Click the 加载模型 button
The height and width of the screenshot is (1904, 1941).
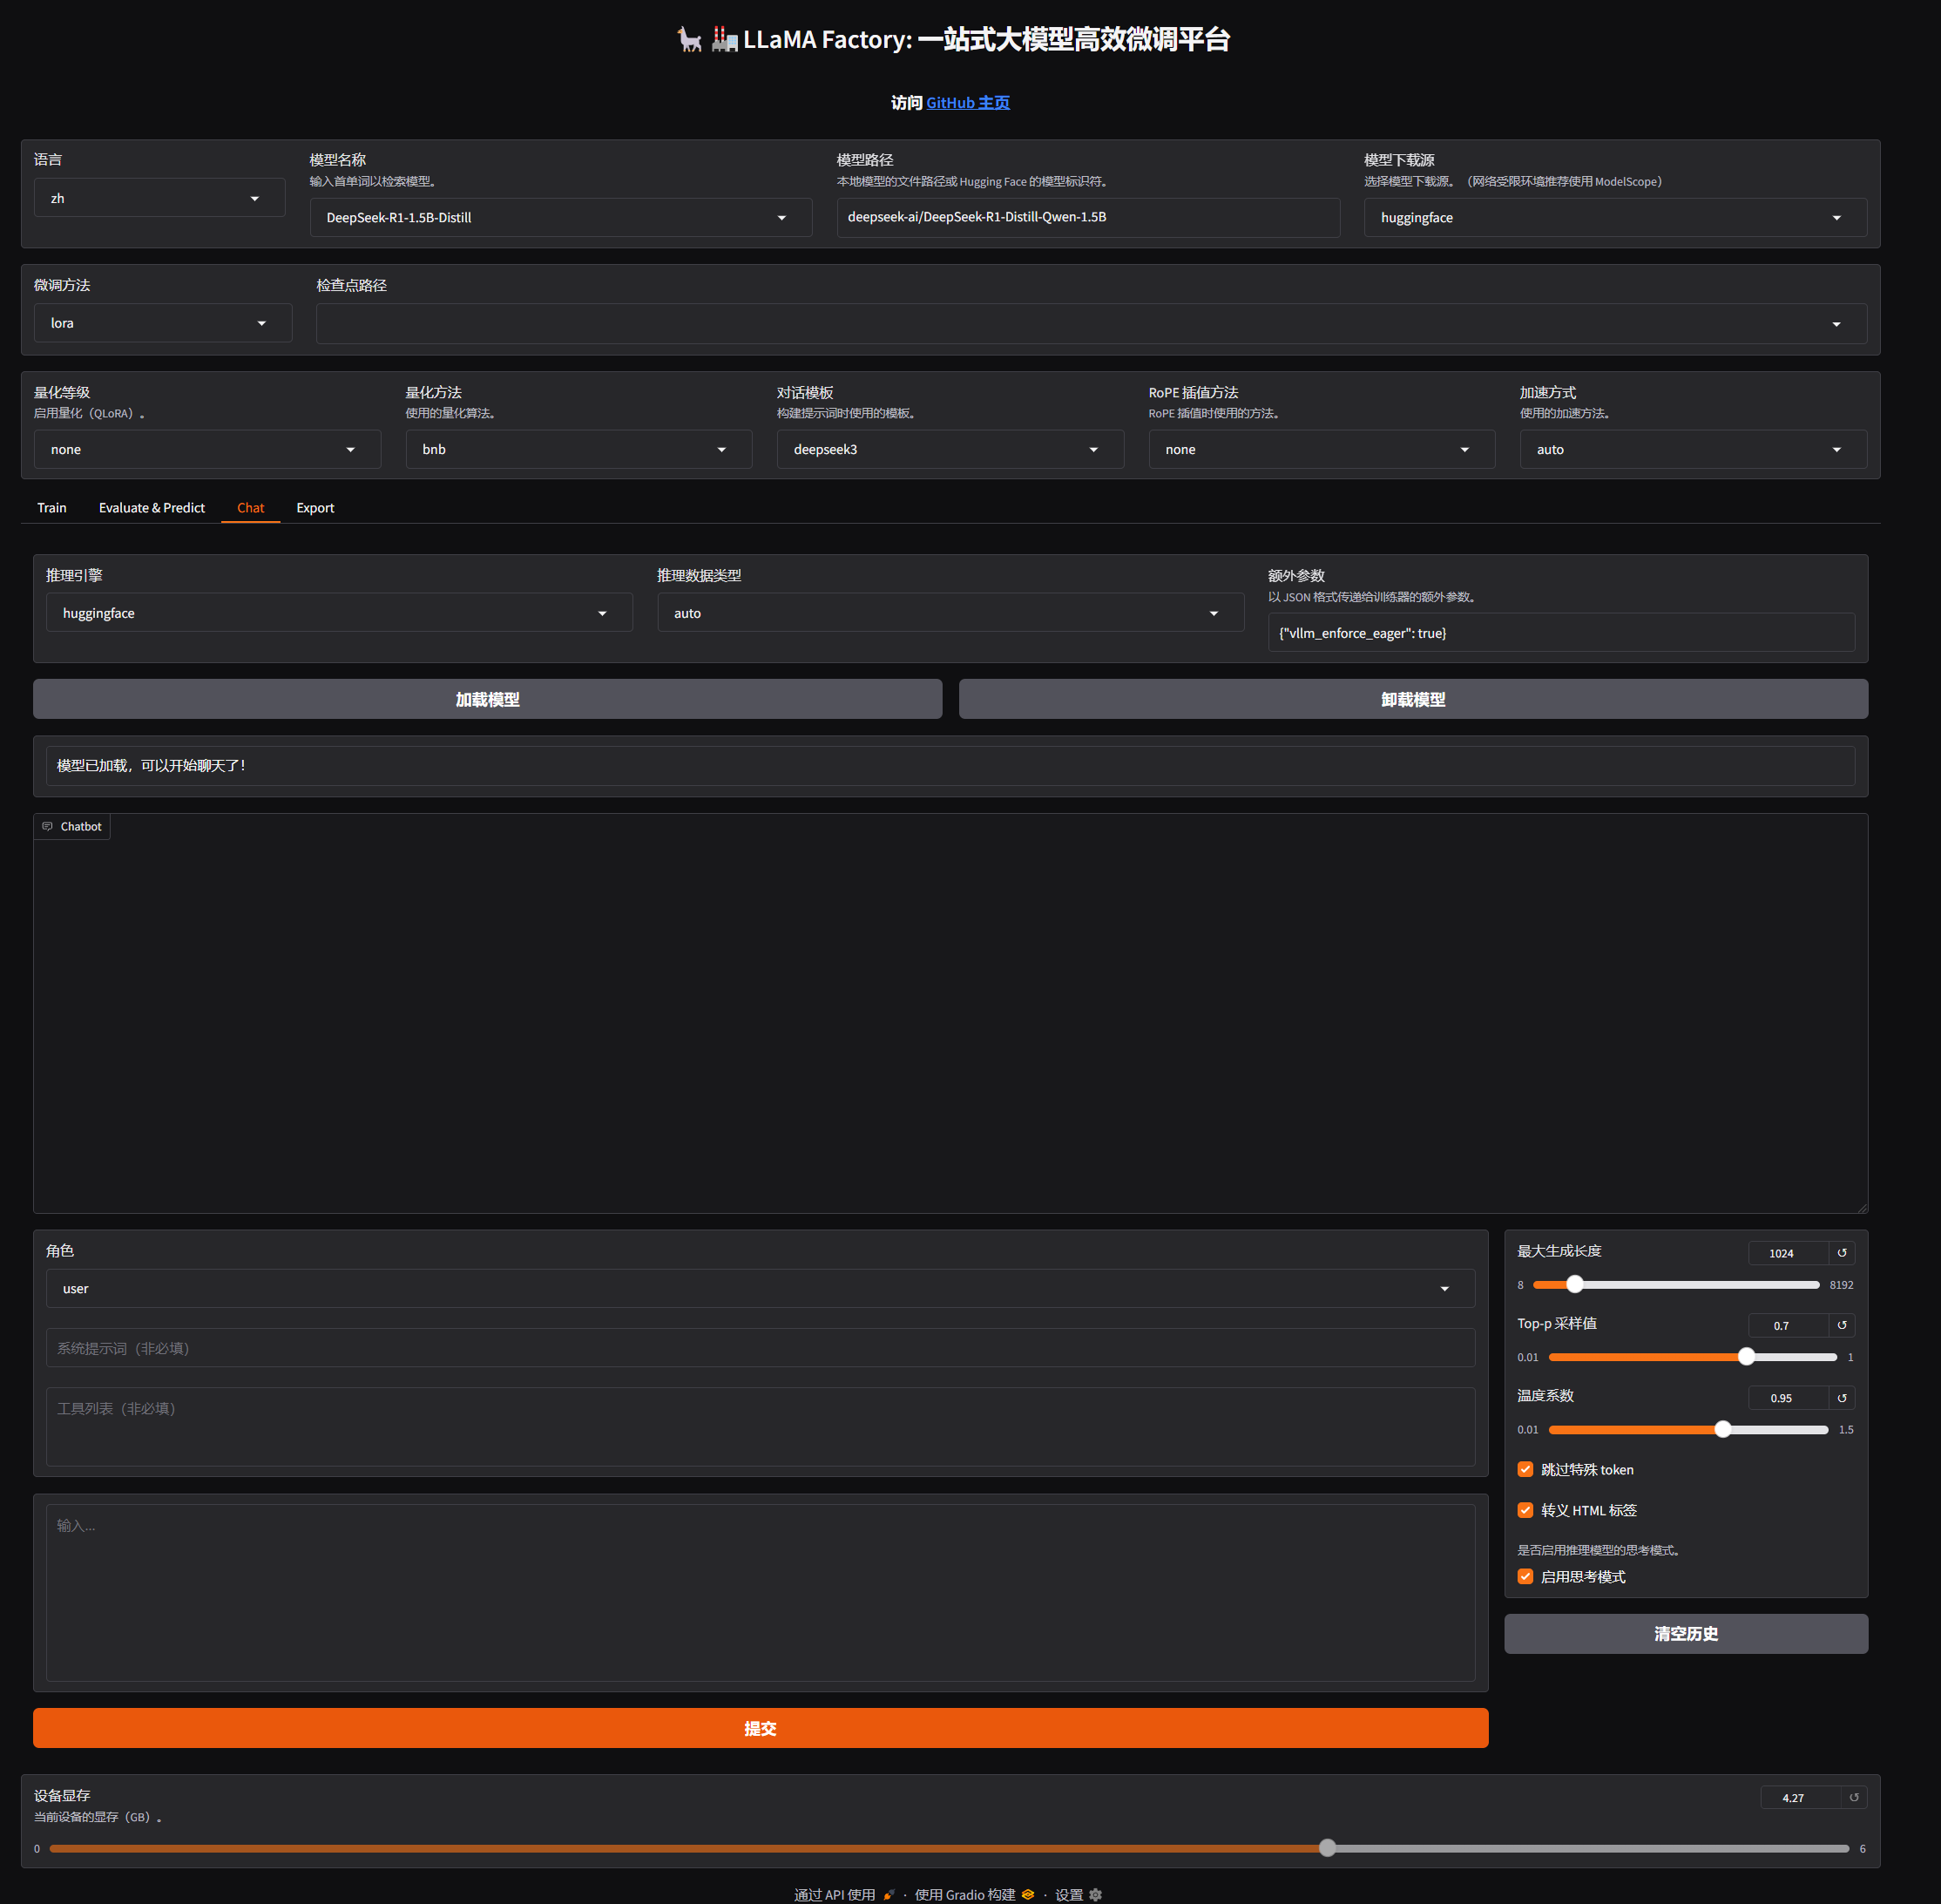pyautogui.click(x=487, y=699)
